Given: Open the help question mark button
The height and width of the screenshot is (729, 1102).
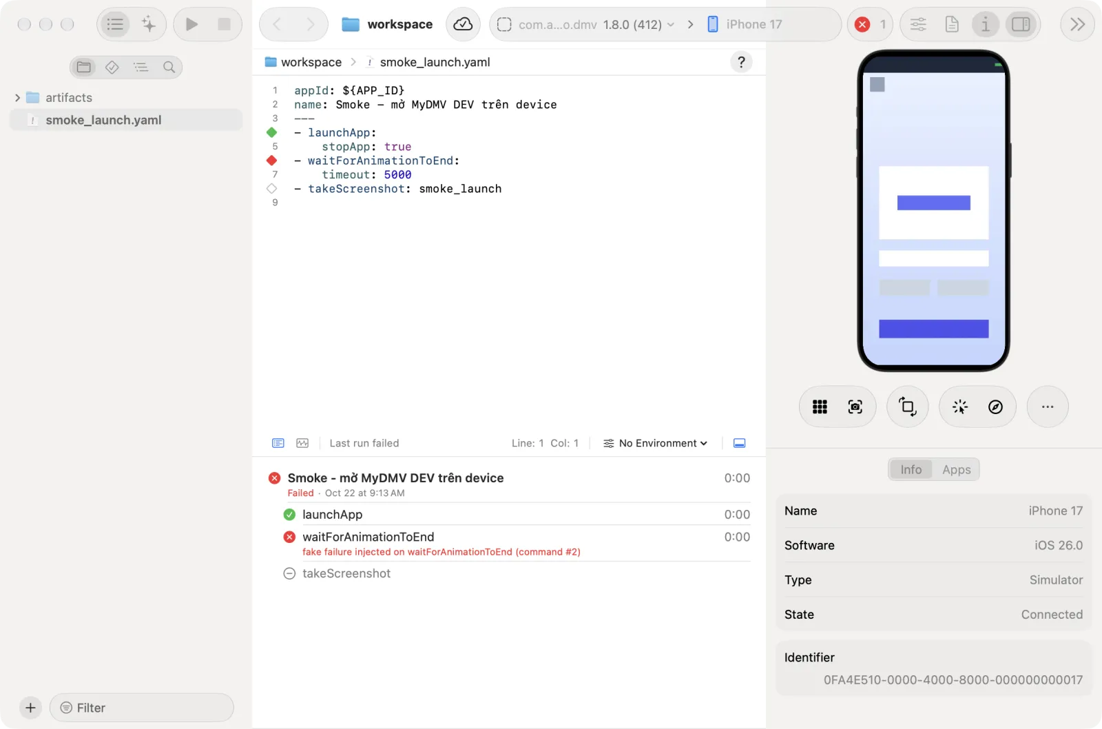Looking at the screenshot, I should coord(741,62).
